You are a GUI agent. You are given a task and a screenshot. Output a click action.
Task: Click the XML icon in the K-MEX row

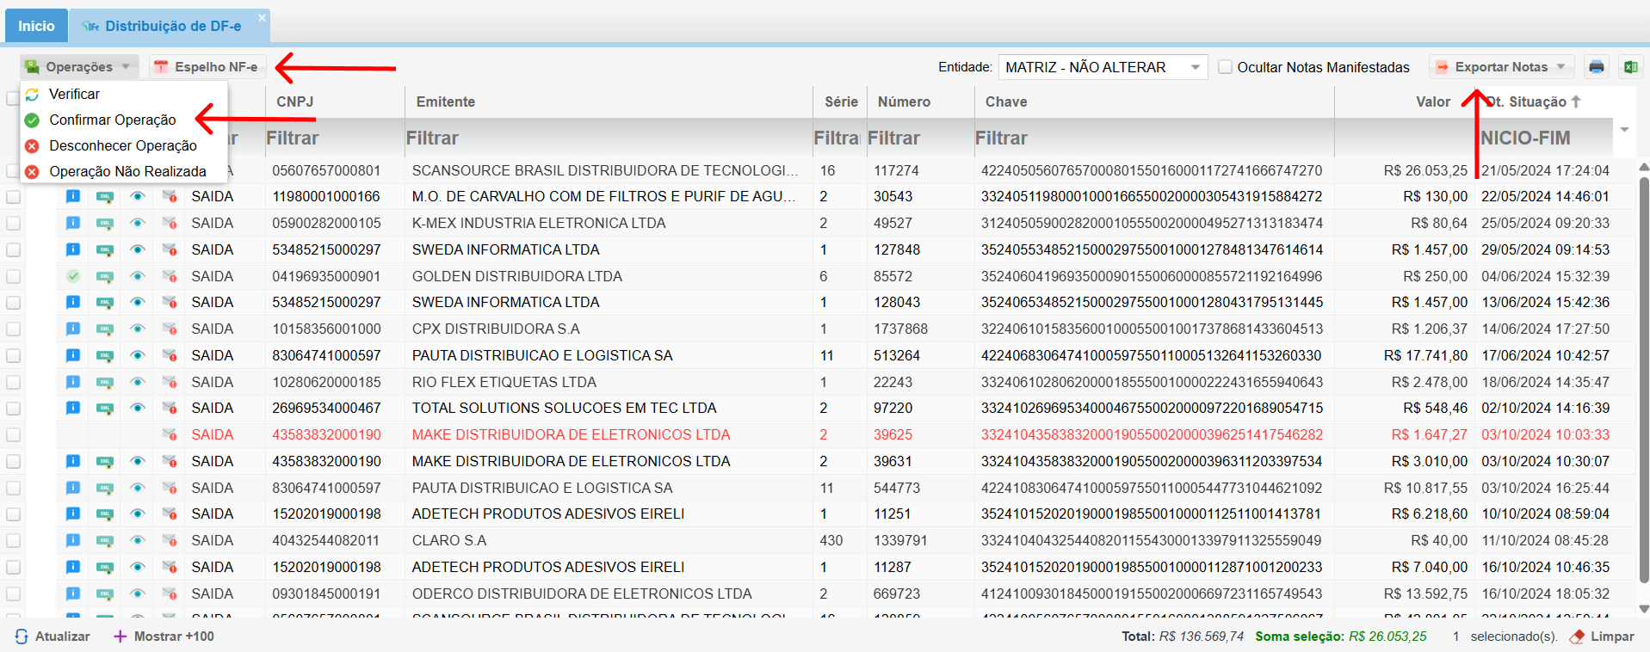105,224
